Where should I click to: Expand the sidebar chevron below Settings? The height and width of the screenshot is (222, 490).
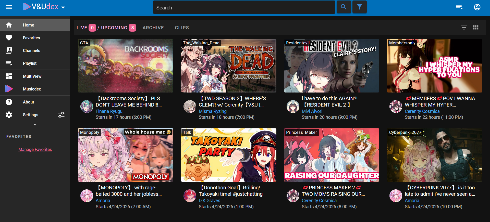35,125
